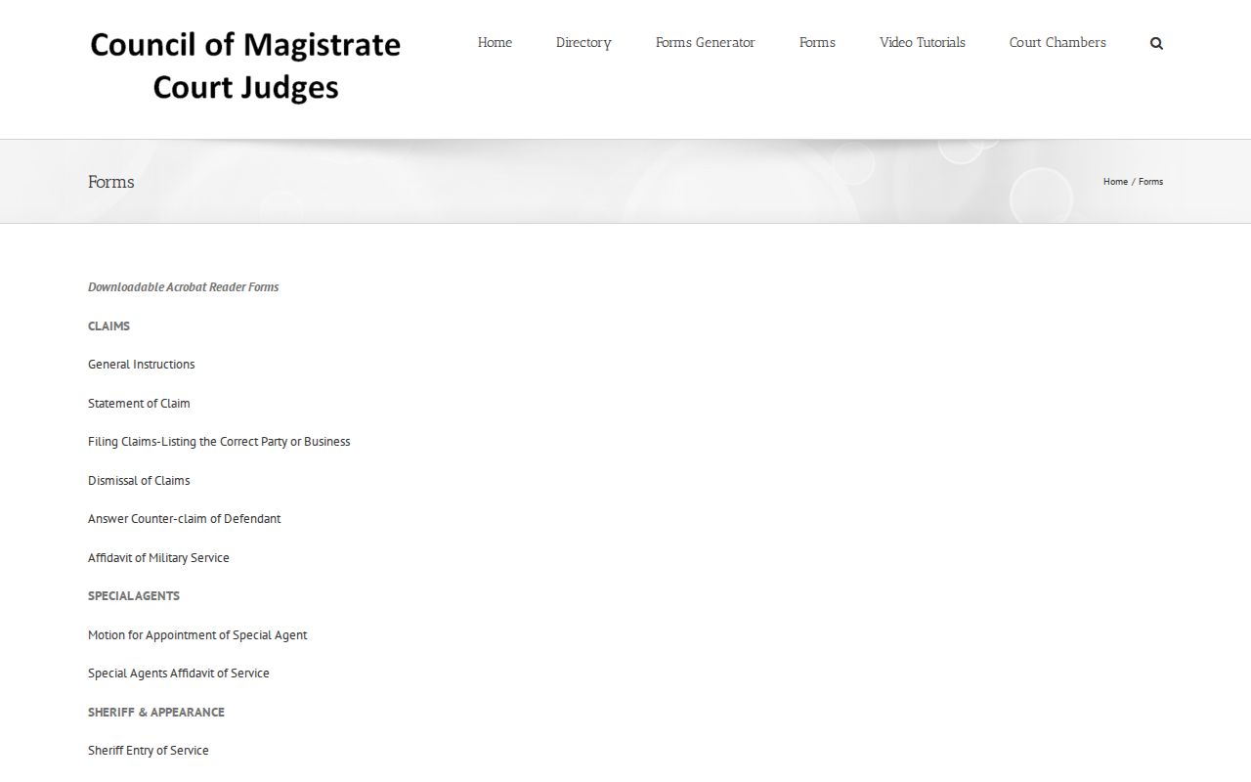Image resolution: width=1251 pixels, height=782 pixels.
Task: Open Motion for Appointment of Special Agent
Action: [197, 635]
